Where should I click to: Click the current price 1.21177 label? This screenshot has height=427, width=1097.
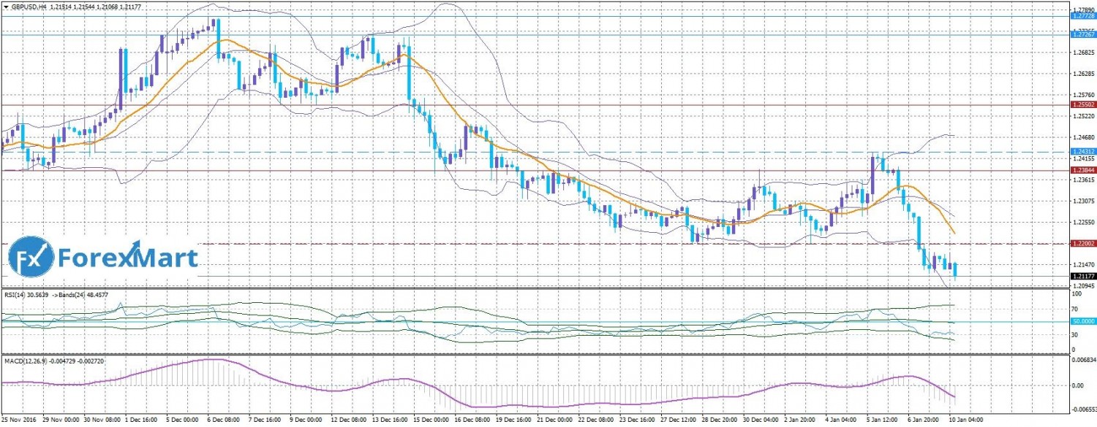tap(1082, 277)
